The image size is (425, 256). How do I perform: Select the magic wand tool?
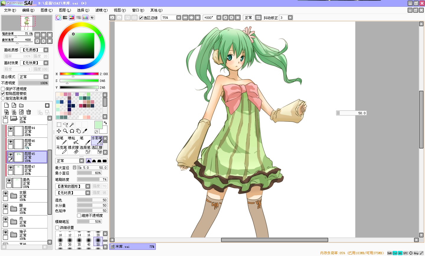[x=72, y=125]
